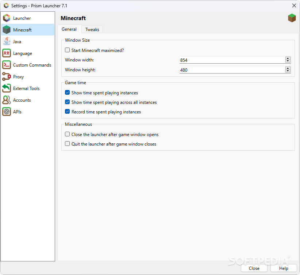
Task: Select the External Tools entry text
Action: click(x=26, y=88)
